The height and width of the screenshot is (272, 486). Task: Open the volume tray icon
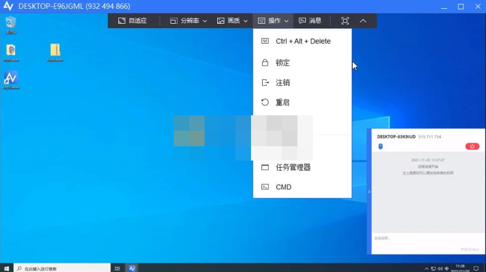pos(440,269)
